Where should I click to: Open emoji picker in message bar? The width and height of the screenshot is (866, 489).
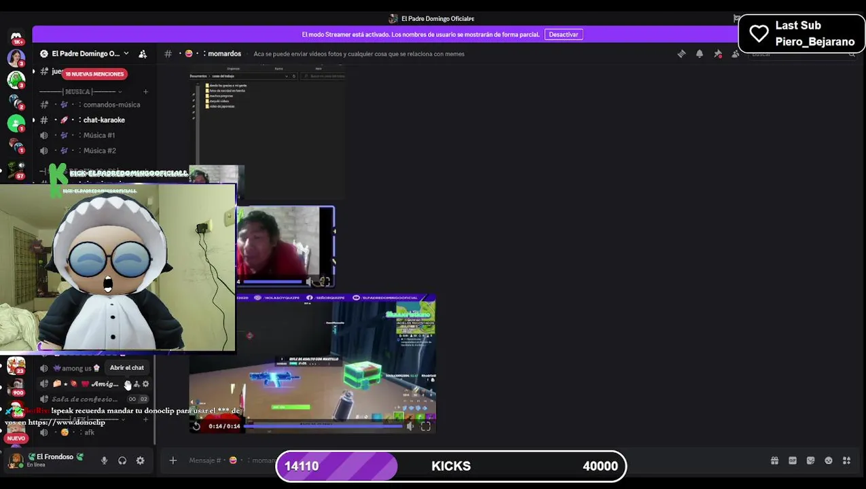(829, 460)
